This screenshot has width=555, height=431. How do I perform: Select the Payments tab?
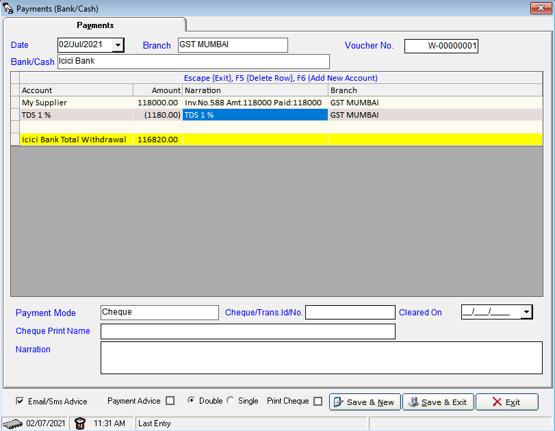[x=95, y=25]
